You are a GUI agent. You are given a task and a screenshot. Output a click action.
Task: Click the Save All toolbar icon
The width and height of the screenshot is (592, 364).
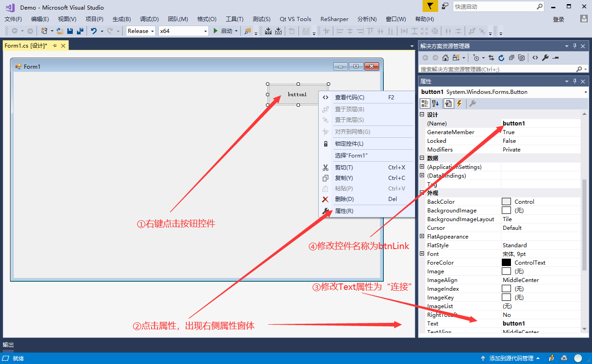80,31
